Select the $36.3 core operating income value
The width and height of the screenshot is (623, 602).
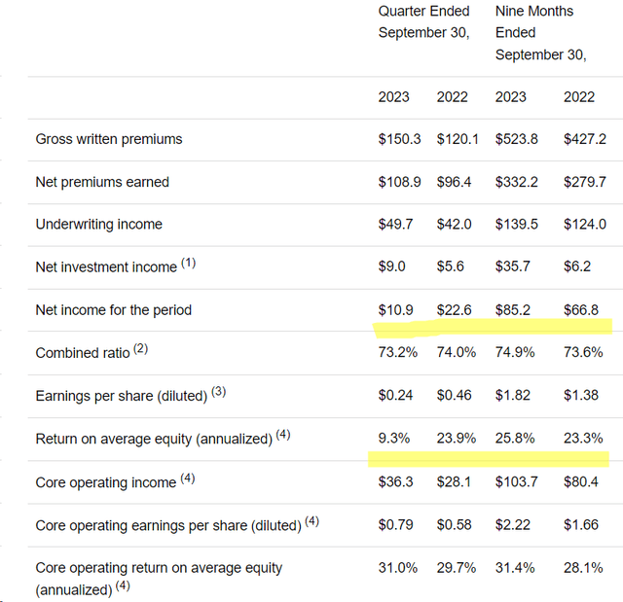pos(396,481)
